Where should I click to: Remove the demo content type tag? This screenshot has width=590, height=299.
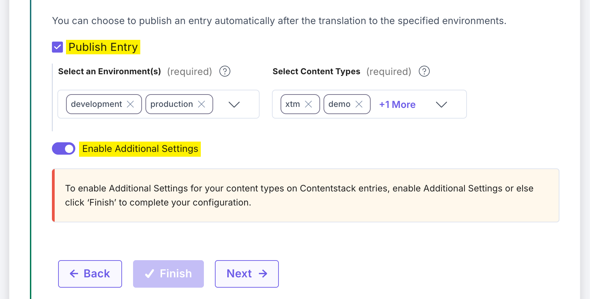[360, 104]
